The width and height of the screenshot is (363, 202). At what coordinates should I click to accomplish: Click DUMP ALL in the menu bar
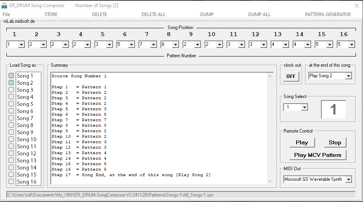click(x=259, y=15)
